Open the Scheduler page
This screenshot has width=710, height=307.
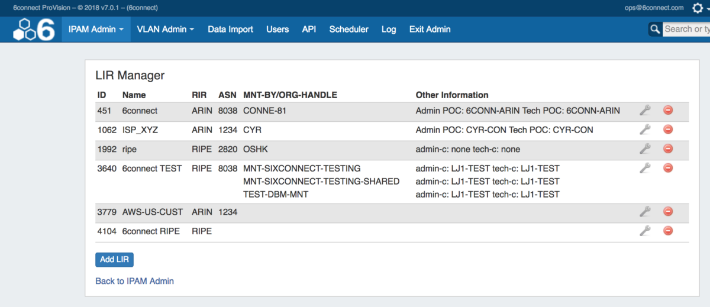click(x=348, y=29)
